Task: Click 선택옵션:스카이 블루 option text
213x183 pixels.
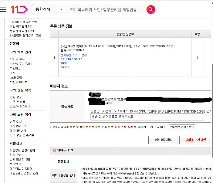Action: [x=74, y=55]
